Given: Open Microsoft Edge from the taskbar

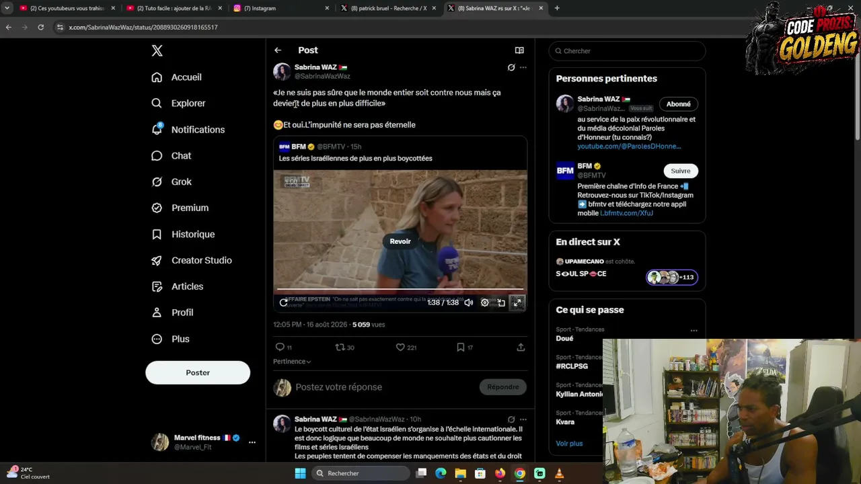Looking at the screenshot, I should 441,473.
